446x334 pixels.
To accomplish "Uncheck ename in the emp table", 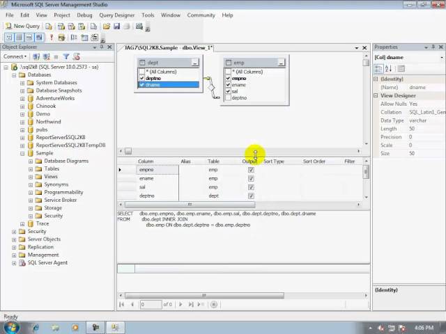I will point(228,85).
